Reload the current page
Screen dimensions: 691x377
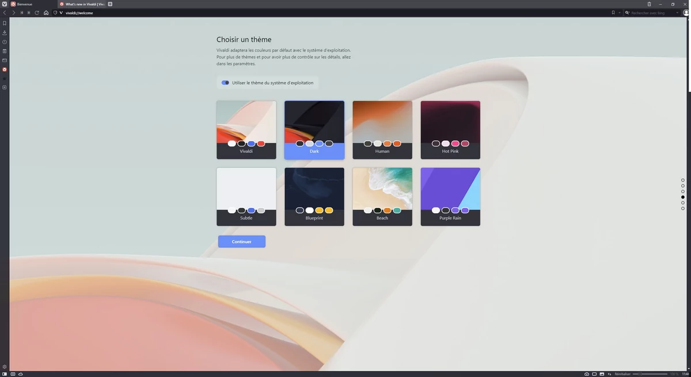click(37, 13)
